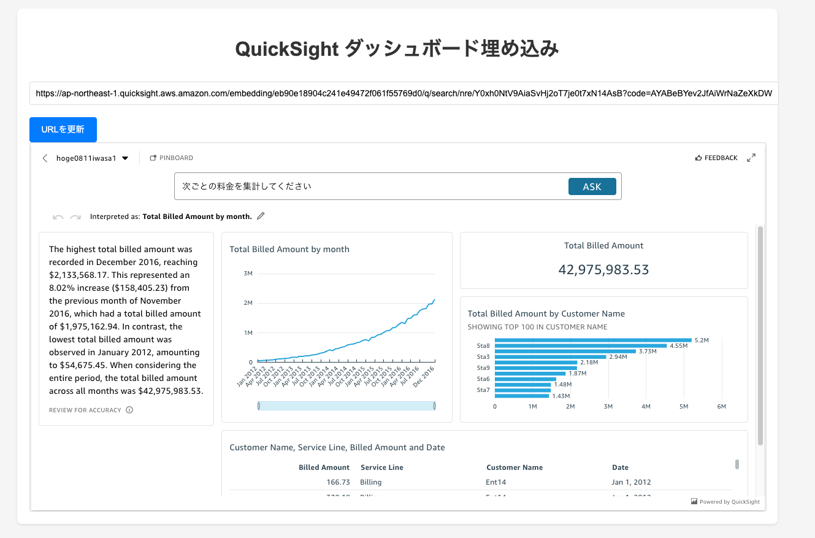
Task: Click the Sta3 axis label
Action: (483, 357)
